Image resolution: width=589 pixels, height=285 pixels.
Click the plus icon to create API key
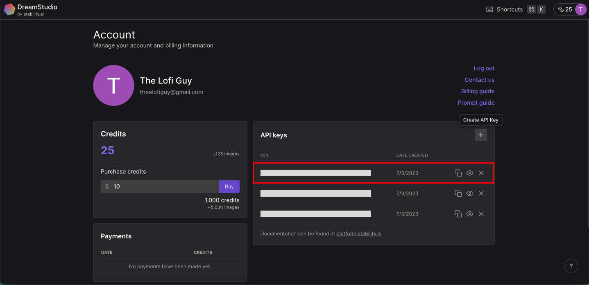point(481,135)
